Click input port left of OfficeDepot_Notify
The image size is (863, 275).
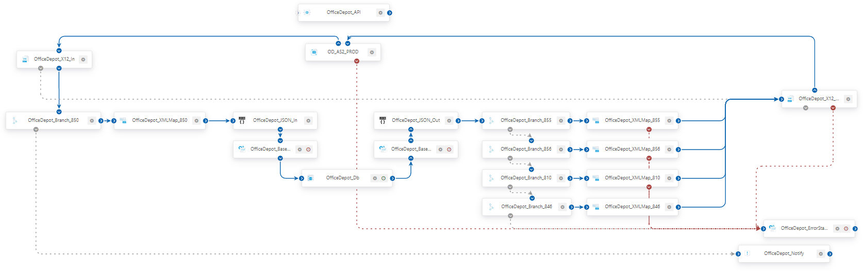pos(738,254)
